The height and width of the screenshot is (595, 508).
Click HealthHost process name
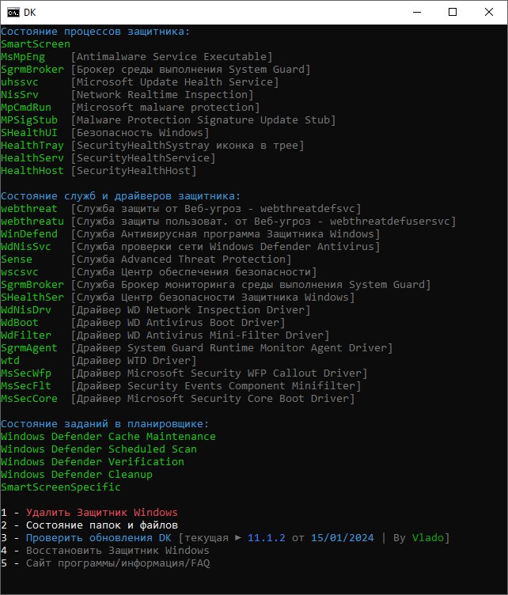(32, 171)
